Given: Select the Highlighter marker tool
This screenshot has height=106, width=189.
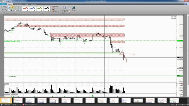Looking at the screenshot, I should coord(16,7).
